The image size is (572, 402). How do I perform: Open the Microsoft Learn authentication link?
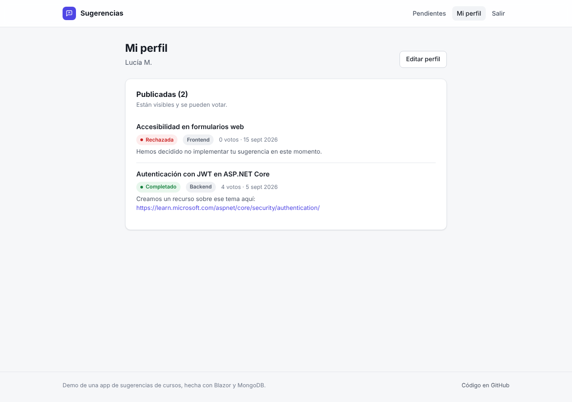pyautogui.click(x=228, y=208)
